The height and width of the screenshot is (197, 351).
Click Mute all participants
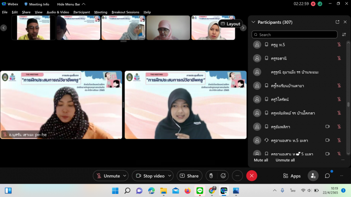261,160
